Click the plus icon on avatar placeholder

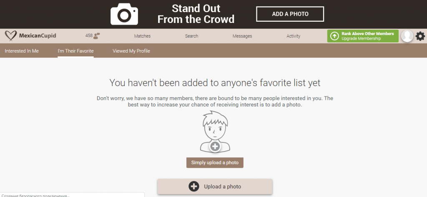click(x=215, y=146)
